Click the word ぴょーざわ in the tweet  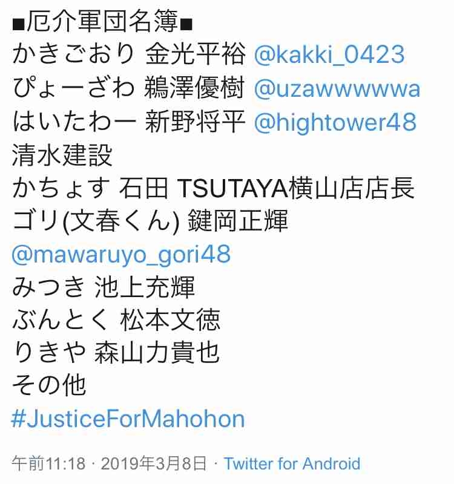(73, 88)
